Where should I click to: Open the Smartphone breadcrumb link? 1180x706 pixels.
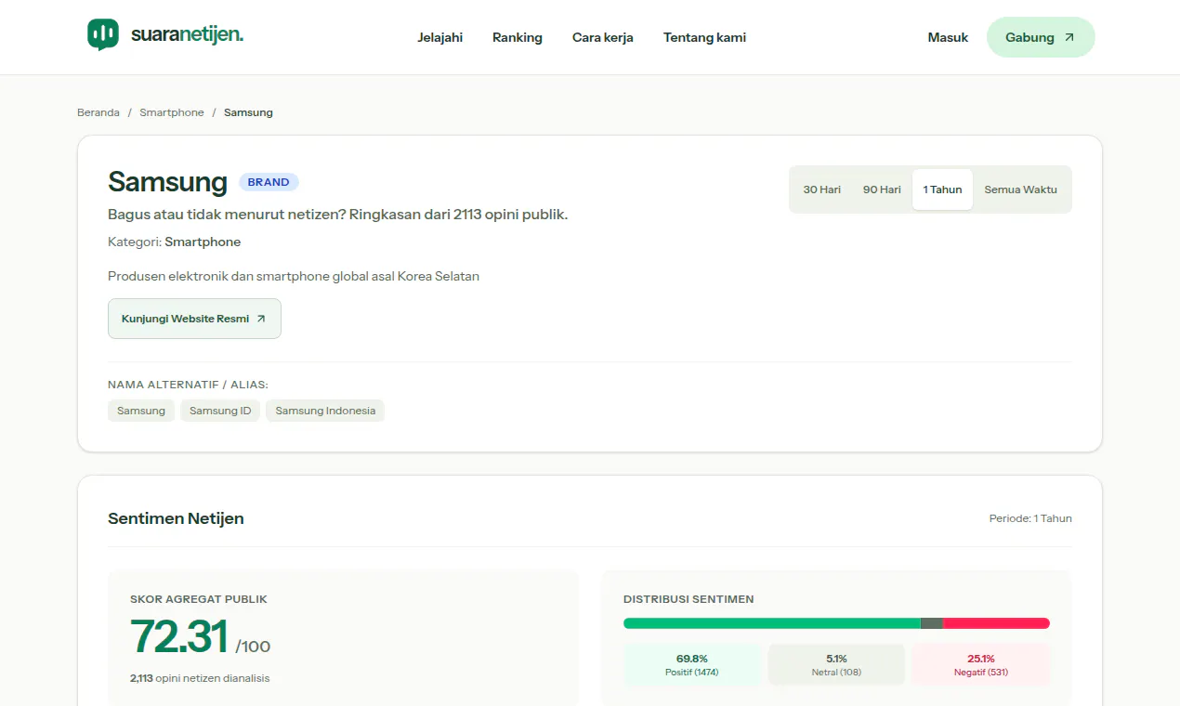pyautogui.click(x=172, y=112)
